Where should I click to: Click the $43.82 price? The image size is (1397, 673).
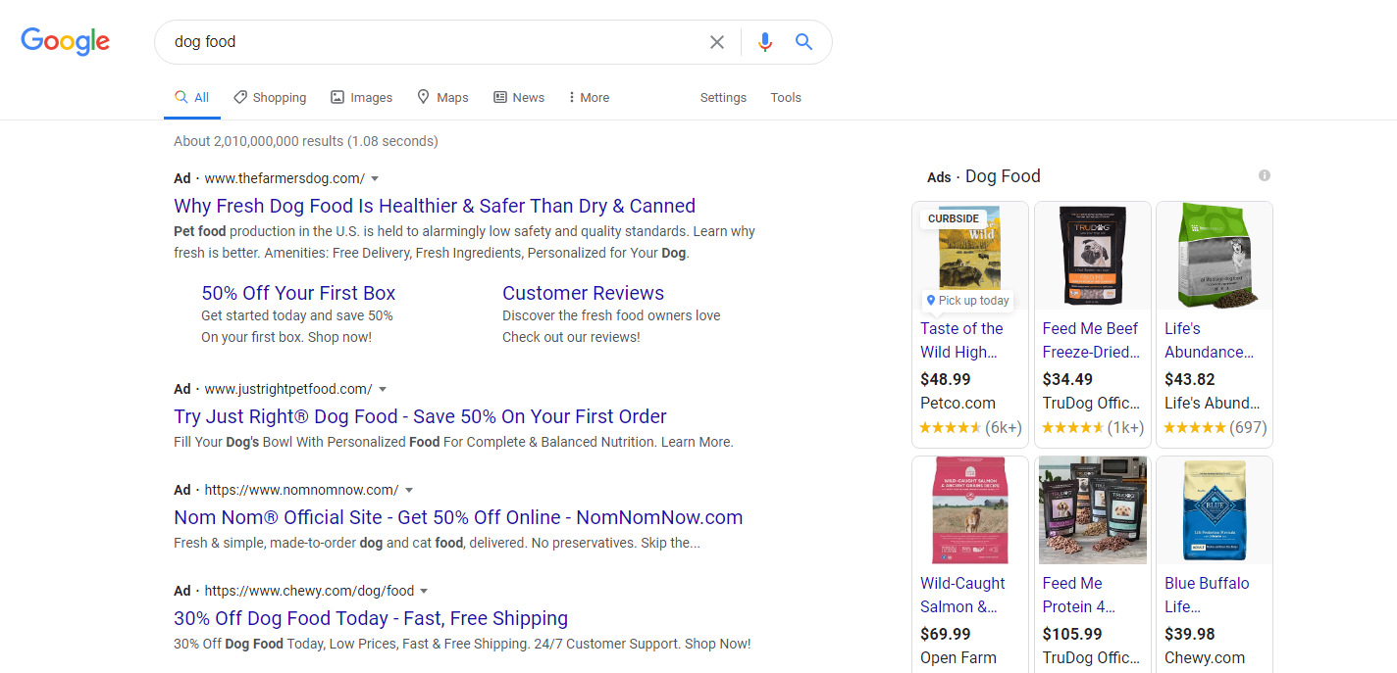click(1190, 379)
